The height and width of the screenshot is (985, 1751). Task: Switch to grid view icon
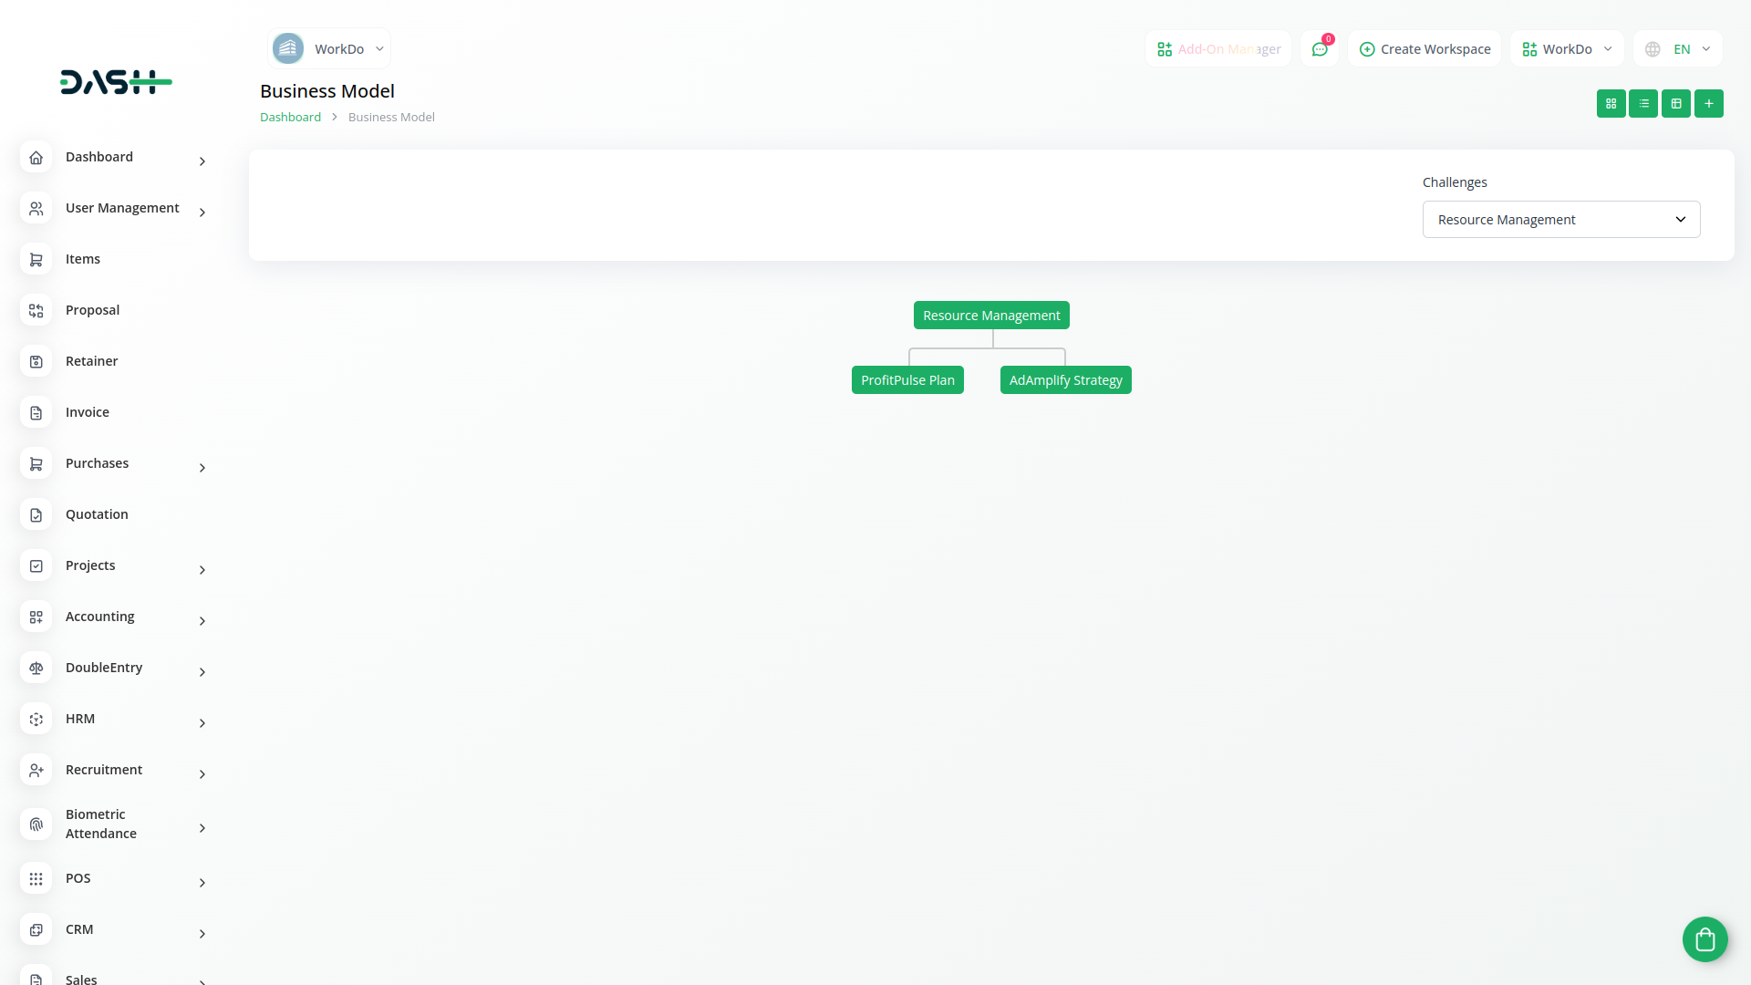pyautogui.click(x=1611, y=104)
